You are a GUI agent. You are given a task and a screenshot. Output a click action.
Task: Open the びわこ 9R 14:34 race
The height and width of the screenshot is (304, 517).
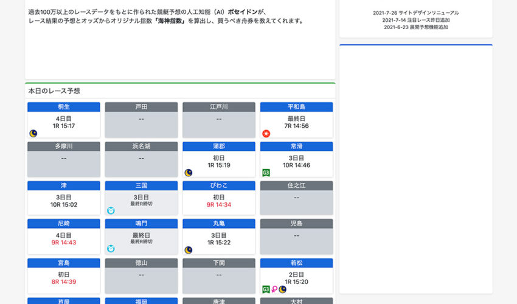219,205
